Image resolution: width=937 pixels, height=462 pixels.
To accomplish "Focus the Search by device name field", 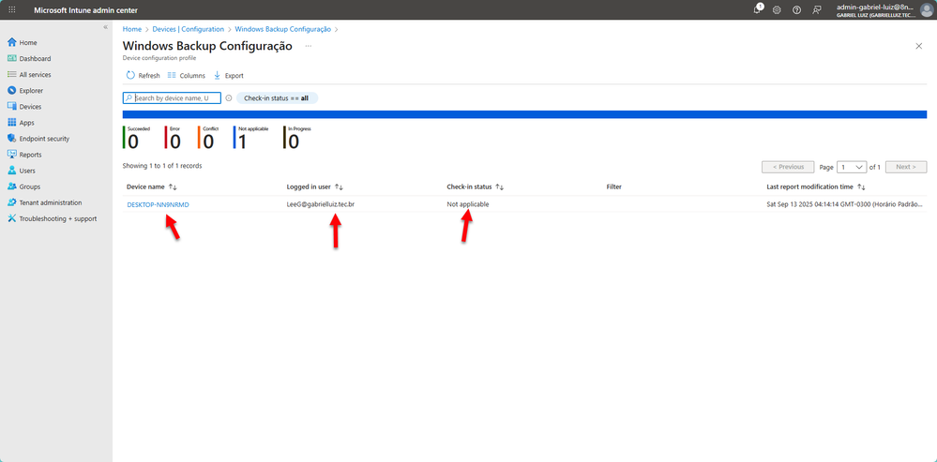I will tap(172, 97).
